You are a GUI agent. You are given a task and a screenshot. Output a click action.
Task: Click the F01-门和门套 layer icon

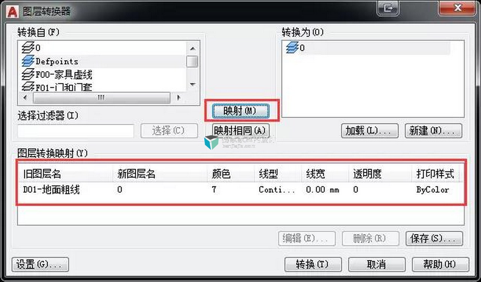(x=29, y=87)
